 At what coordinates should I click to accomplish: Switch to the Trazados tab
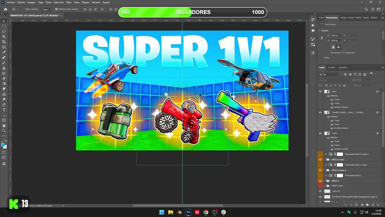pos(343,68)
